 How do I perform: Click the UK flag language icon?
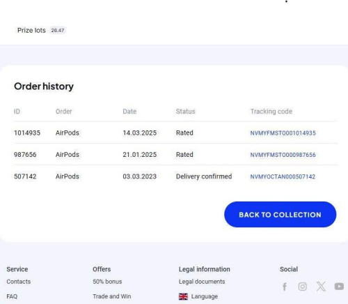coord(183,296)
